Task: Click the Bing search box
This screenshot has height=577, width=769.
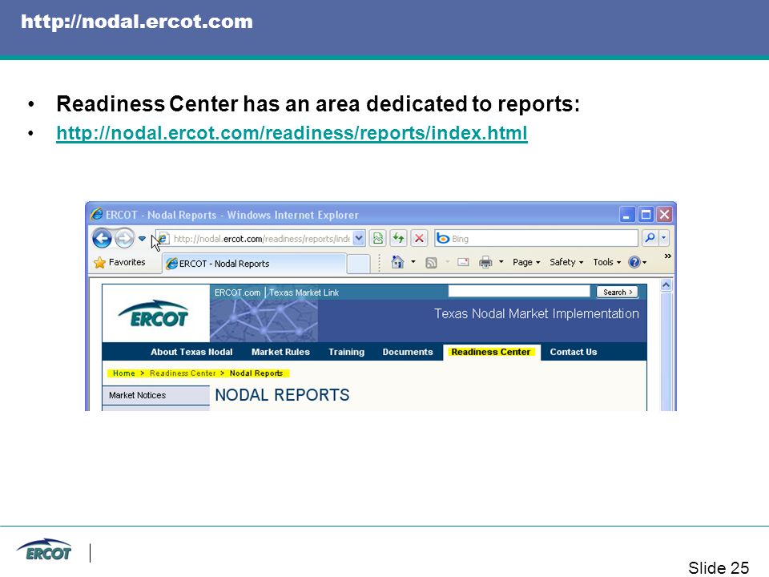Action: (x=537, y=239)
